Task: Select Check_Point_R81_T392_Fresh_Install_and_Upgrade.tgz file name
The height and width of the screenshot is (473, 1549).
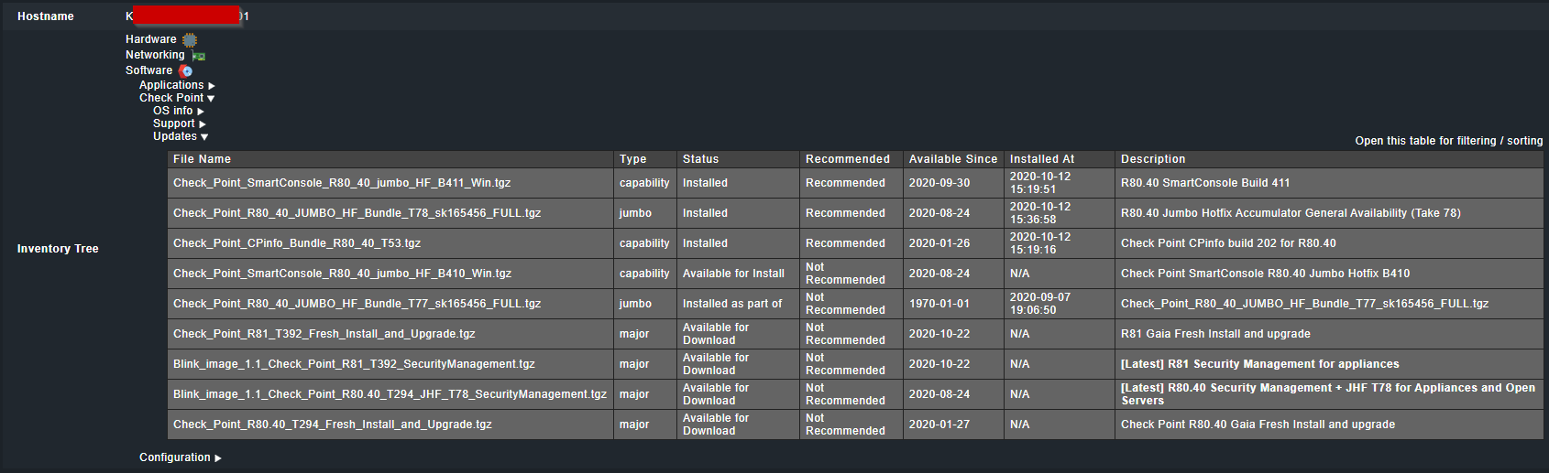Action: 324,334
